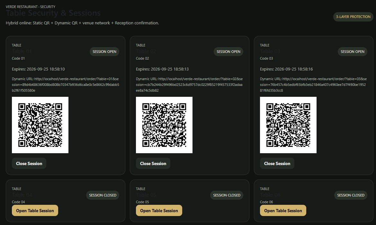The width and height of the screenshot is (376, 225).
Task: Open Table Session for Code 05
Action: [159, 210]
